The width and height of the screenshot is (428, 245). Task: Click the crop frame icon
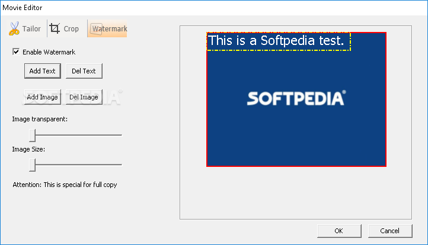[55, 28]
